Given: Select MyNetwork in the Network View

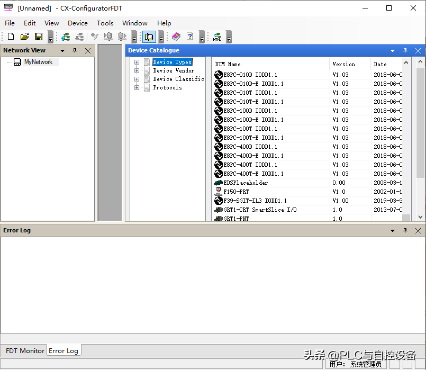Looking at the screenshot, I should [38, 62].
